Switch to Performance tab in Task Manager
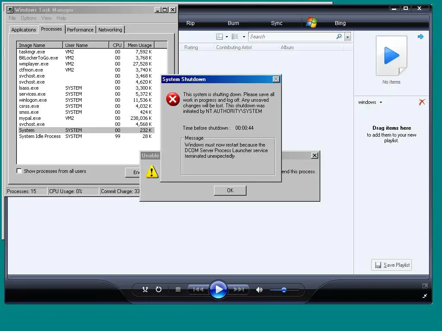Image resolution: width=442 pixels, height=331 pixels. click(x=80, y=30)
